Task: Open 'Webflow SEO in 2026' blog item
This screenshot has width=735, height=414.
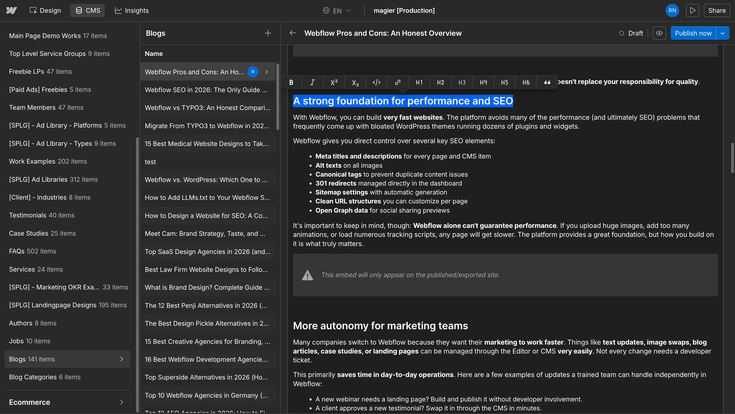Action: pyautogui.click(x=208, y=90)
